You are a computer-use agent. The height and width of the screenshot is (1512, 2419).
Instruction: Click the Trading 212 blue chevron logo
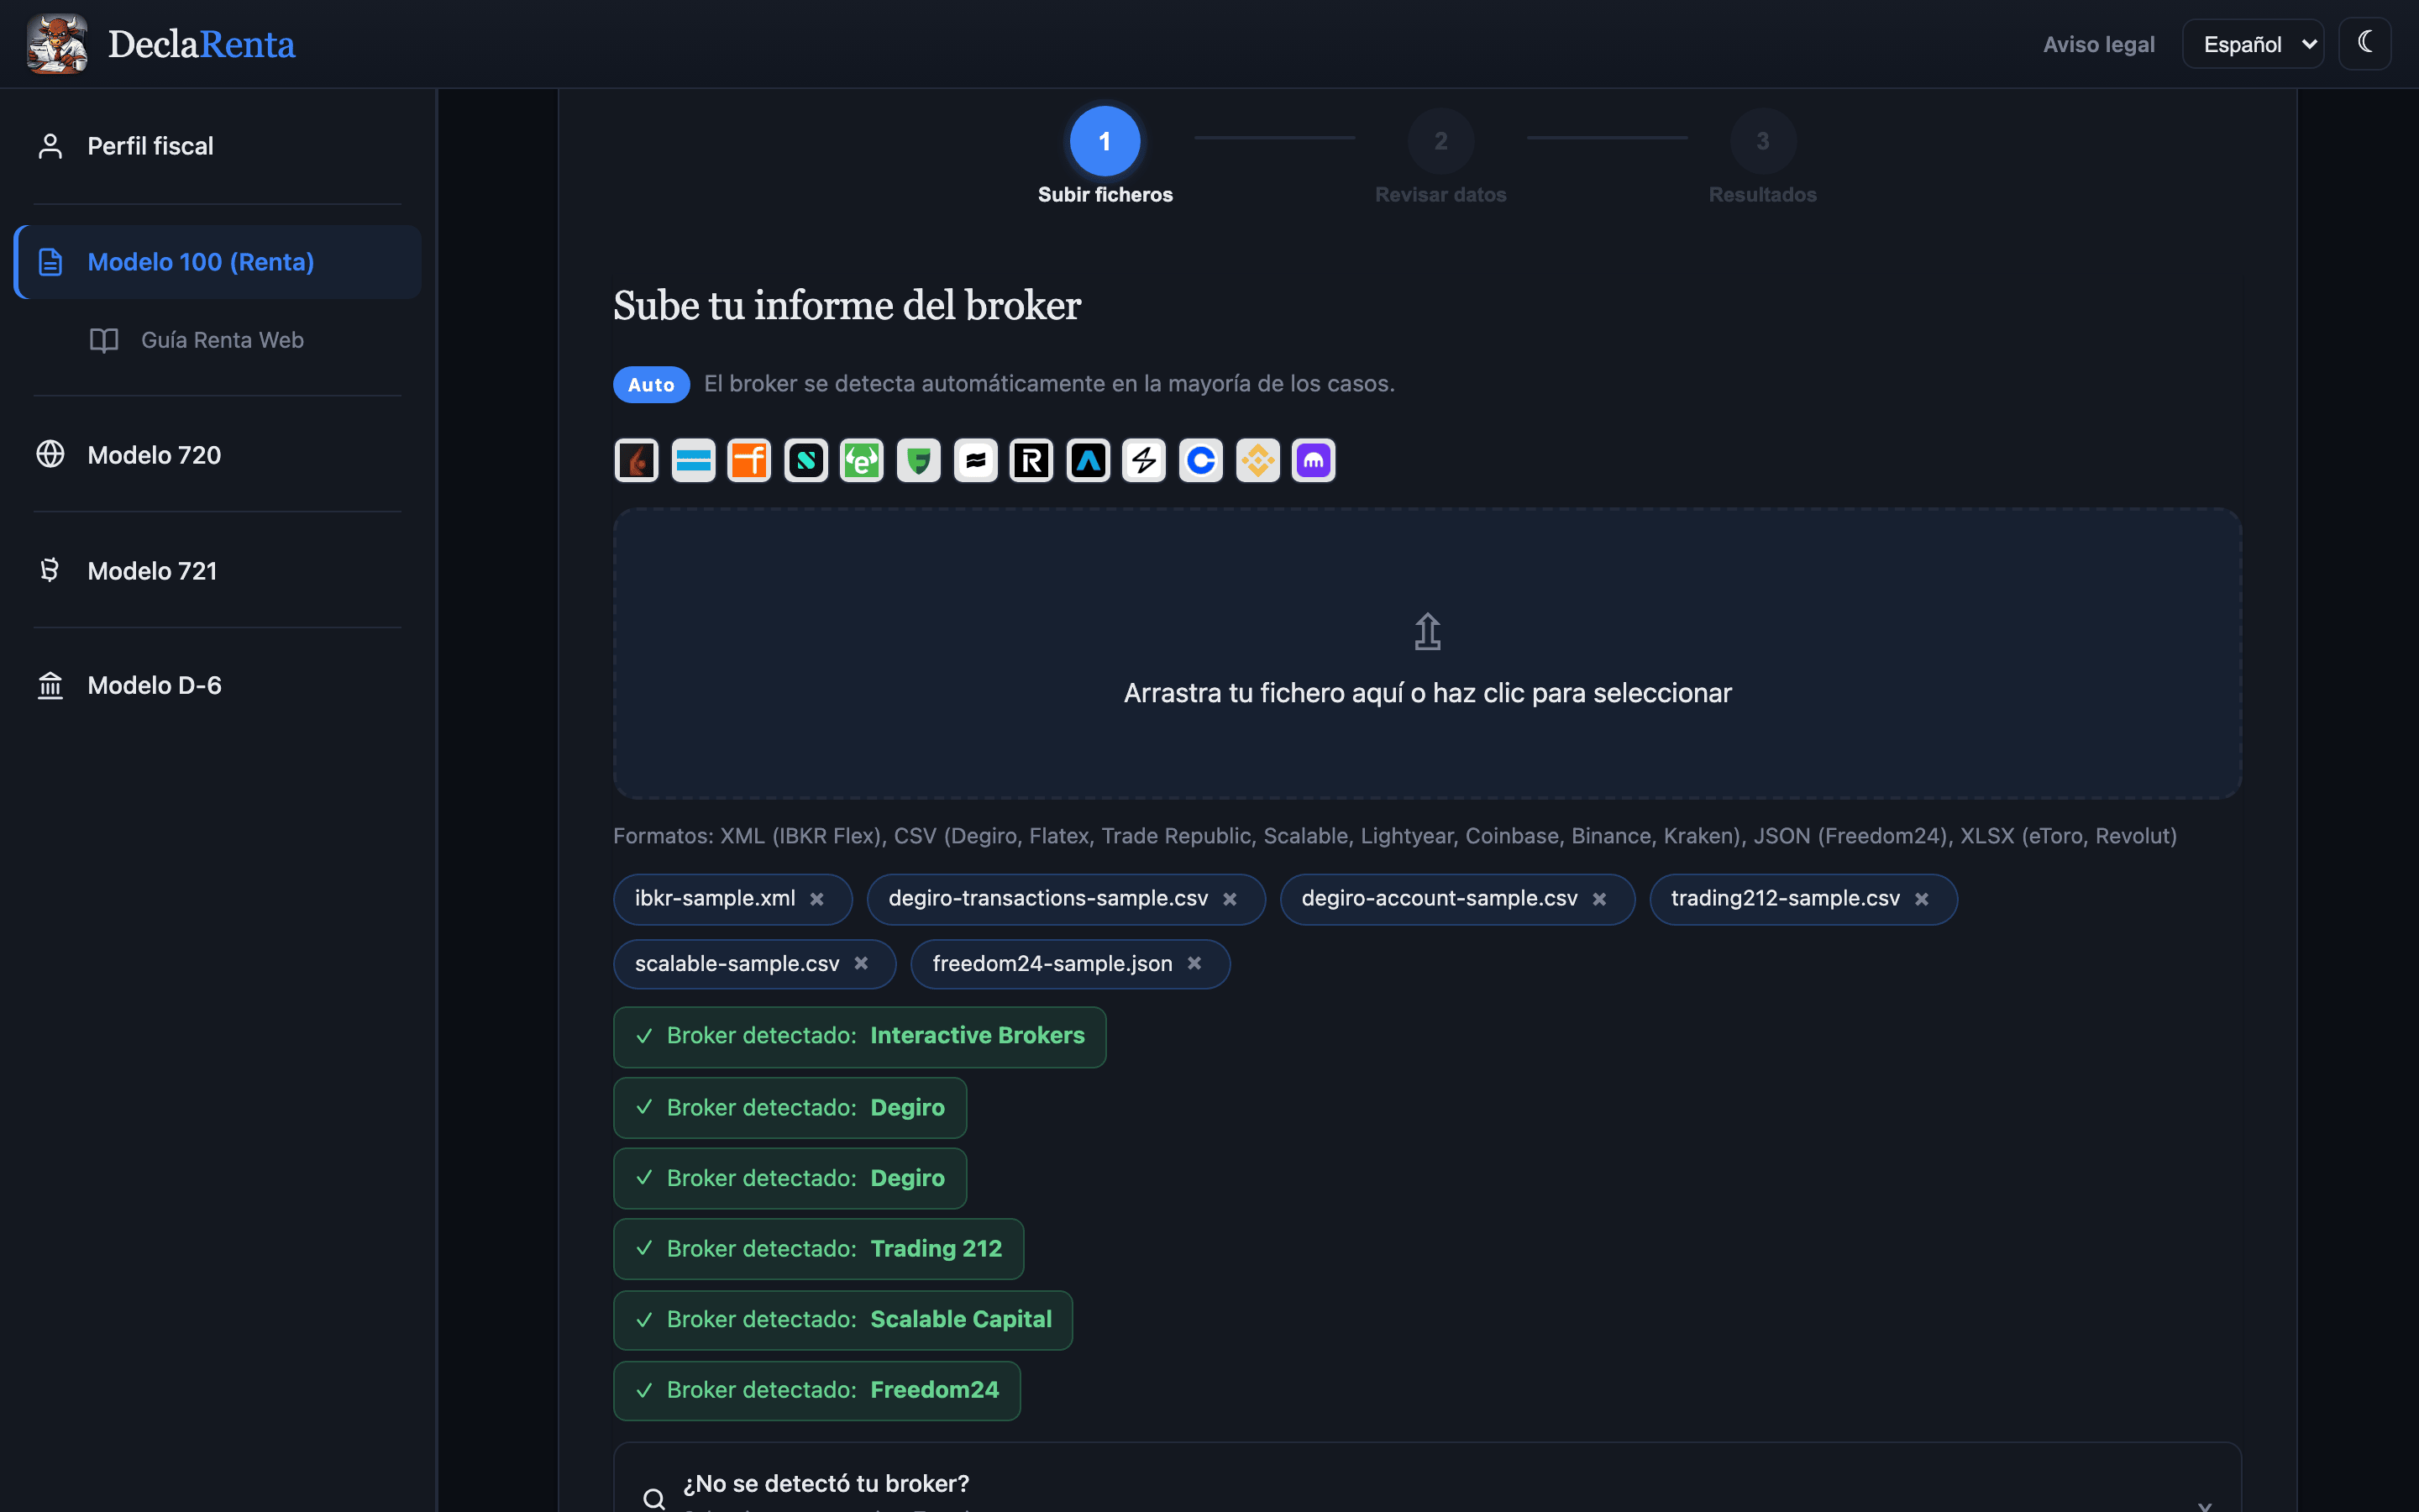(x=1089, y=461)
